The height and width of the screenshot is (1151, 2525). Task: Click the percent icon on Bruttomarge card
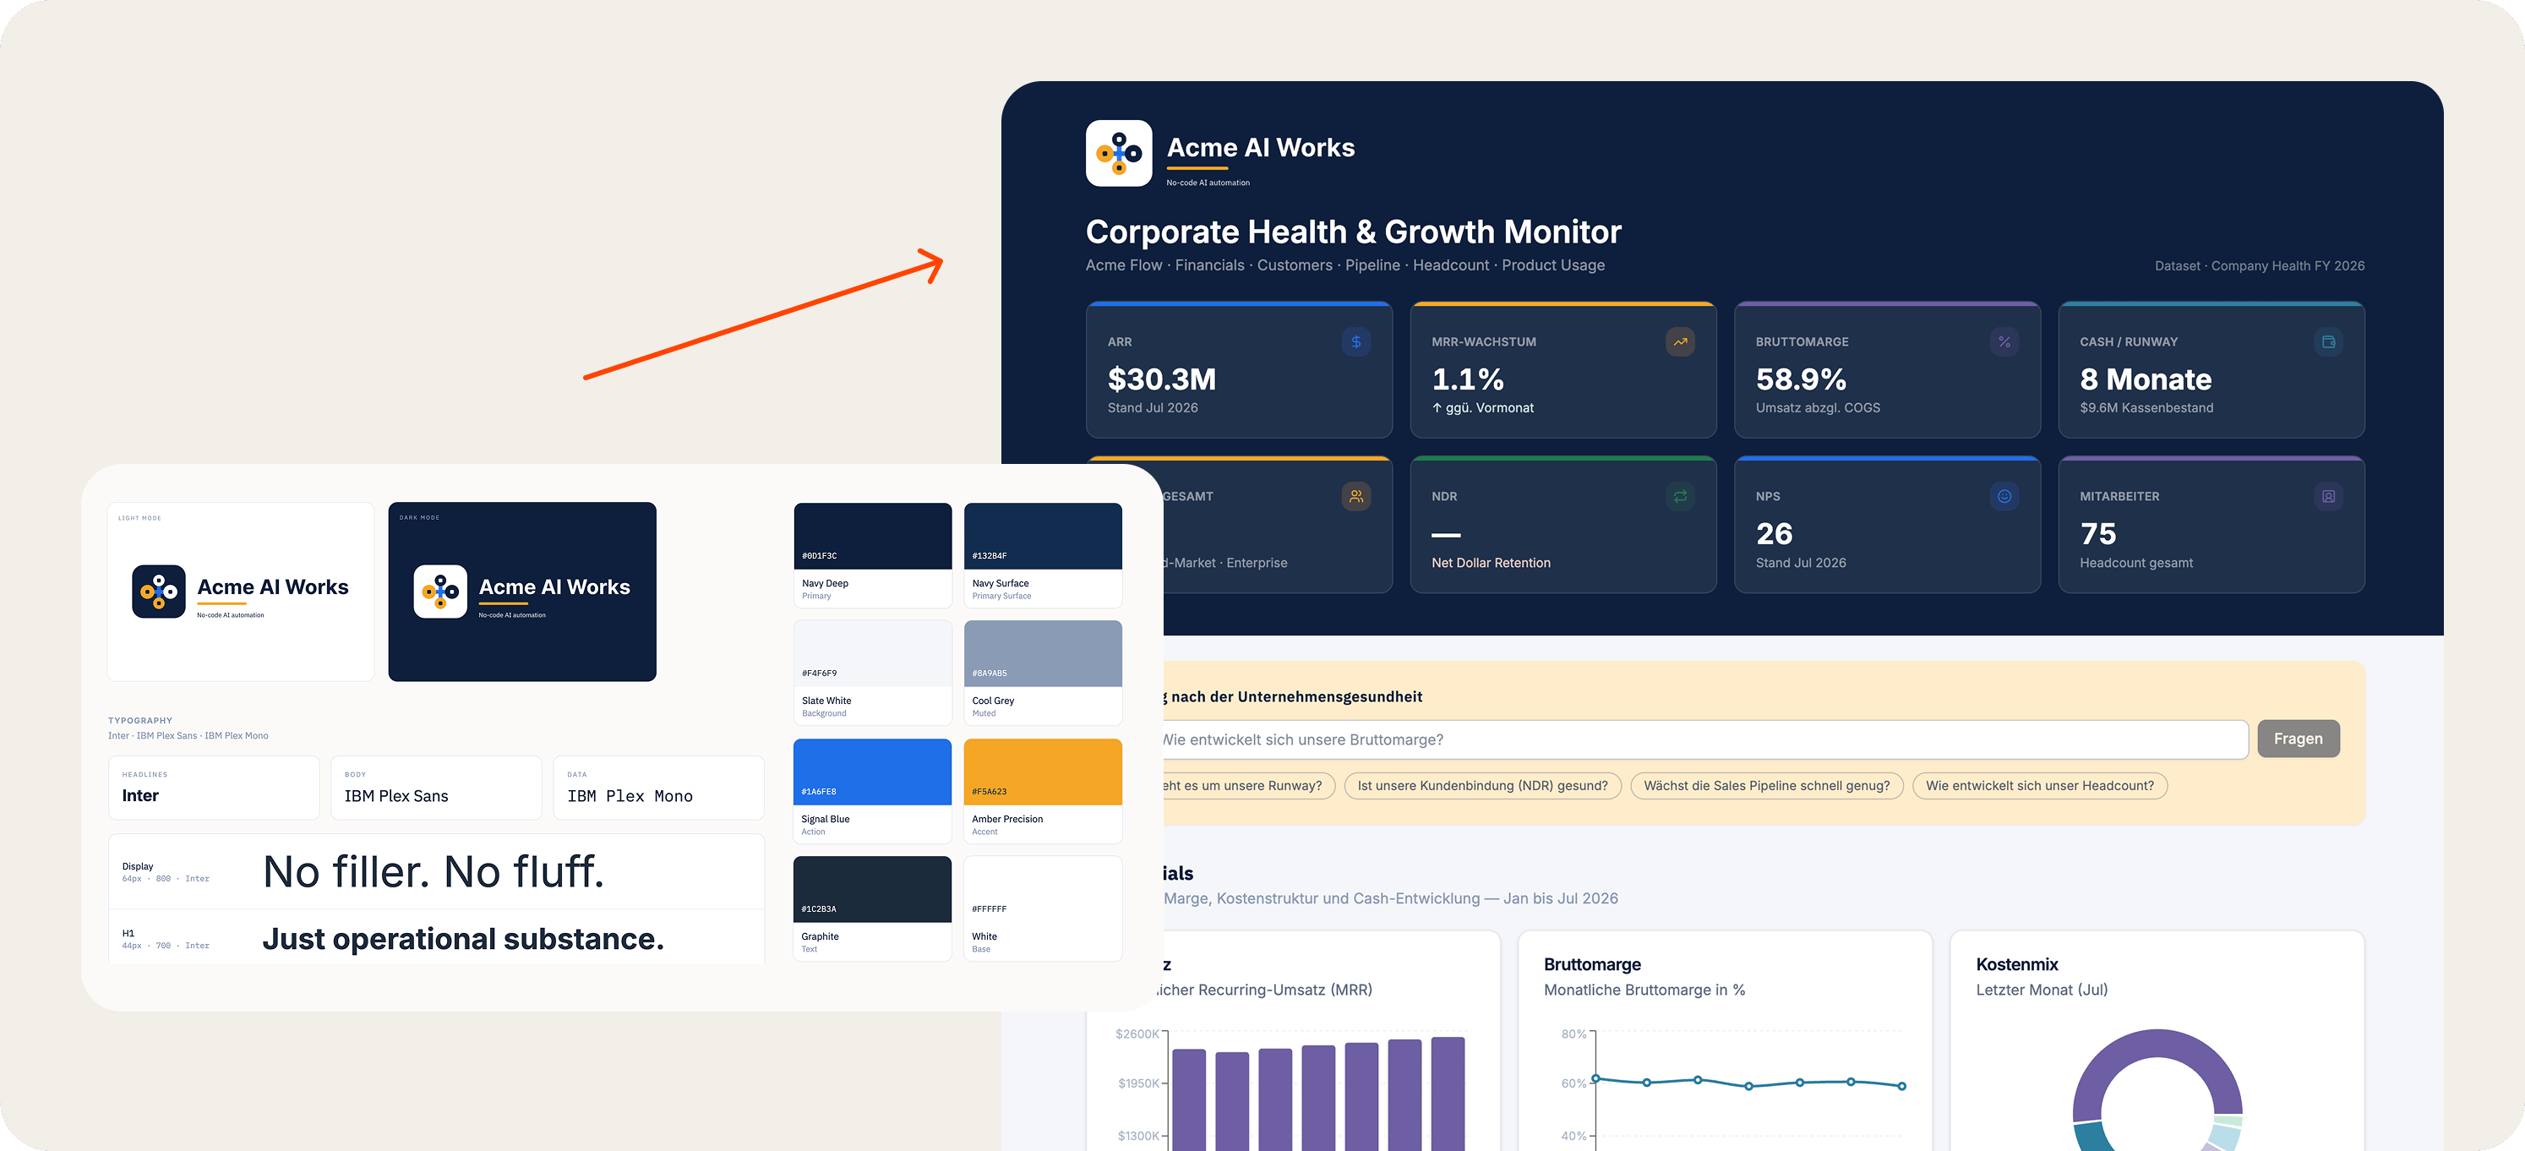[2004, 342]
